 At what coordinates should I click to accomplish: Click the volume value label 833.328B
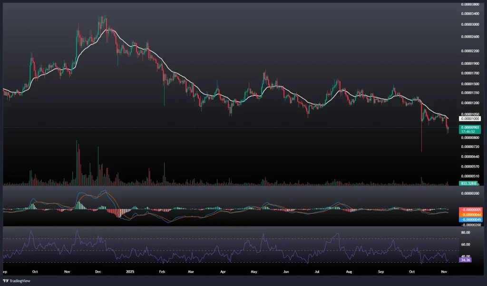click(x=469, y=183)
